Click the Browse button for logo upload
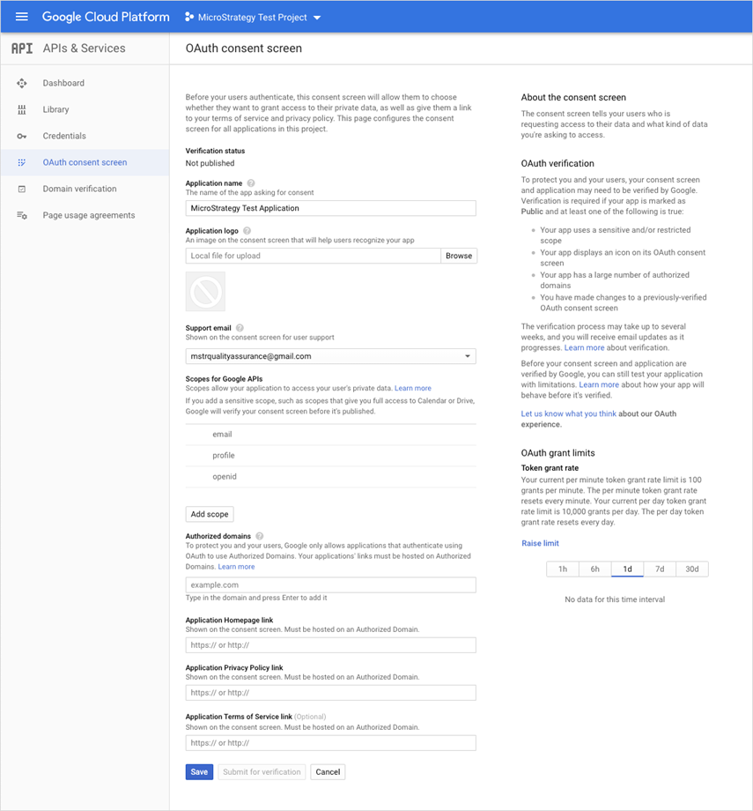This screenshot has height=811, width=753. click(x=459, y=256)
